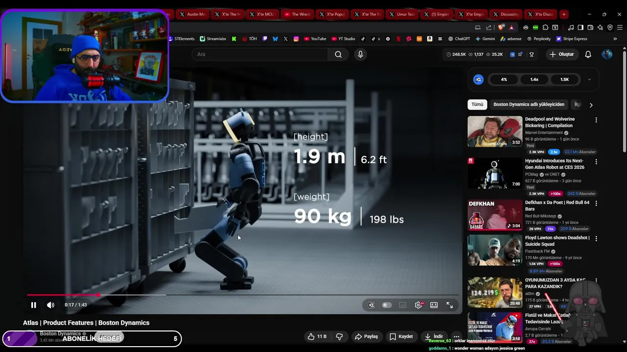This screenshot has width=627, height=352.
Task: Switch to the Umur Tez browser tab
Action: [x=402, y=14]
